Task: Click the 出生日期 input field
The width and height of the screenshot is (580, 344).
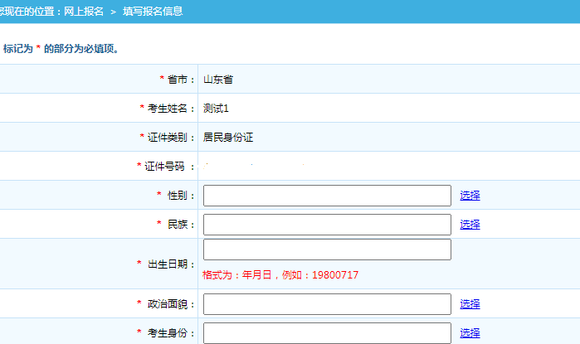Action: point(327,250)
